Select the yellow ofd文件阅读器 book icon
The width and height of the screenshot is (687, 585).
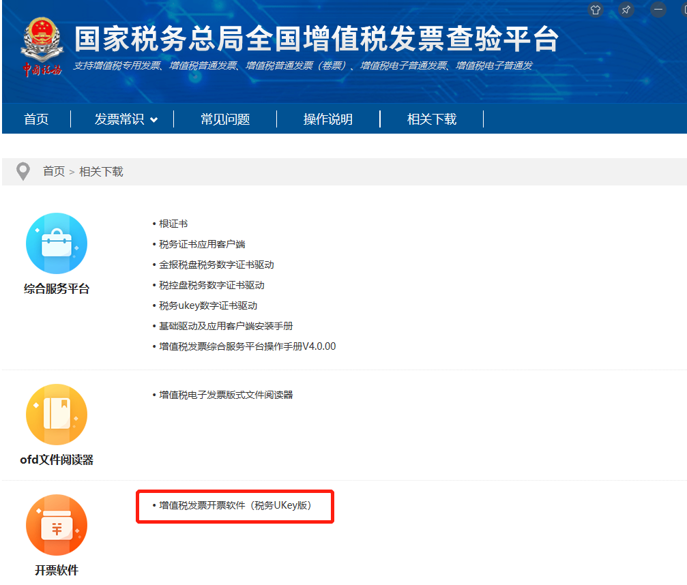tap(57, 415)
